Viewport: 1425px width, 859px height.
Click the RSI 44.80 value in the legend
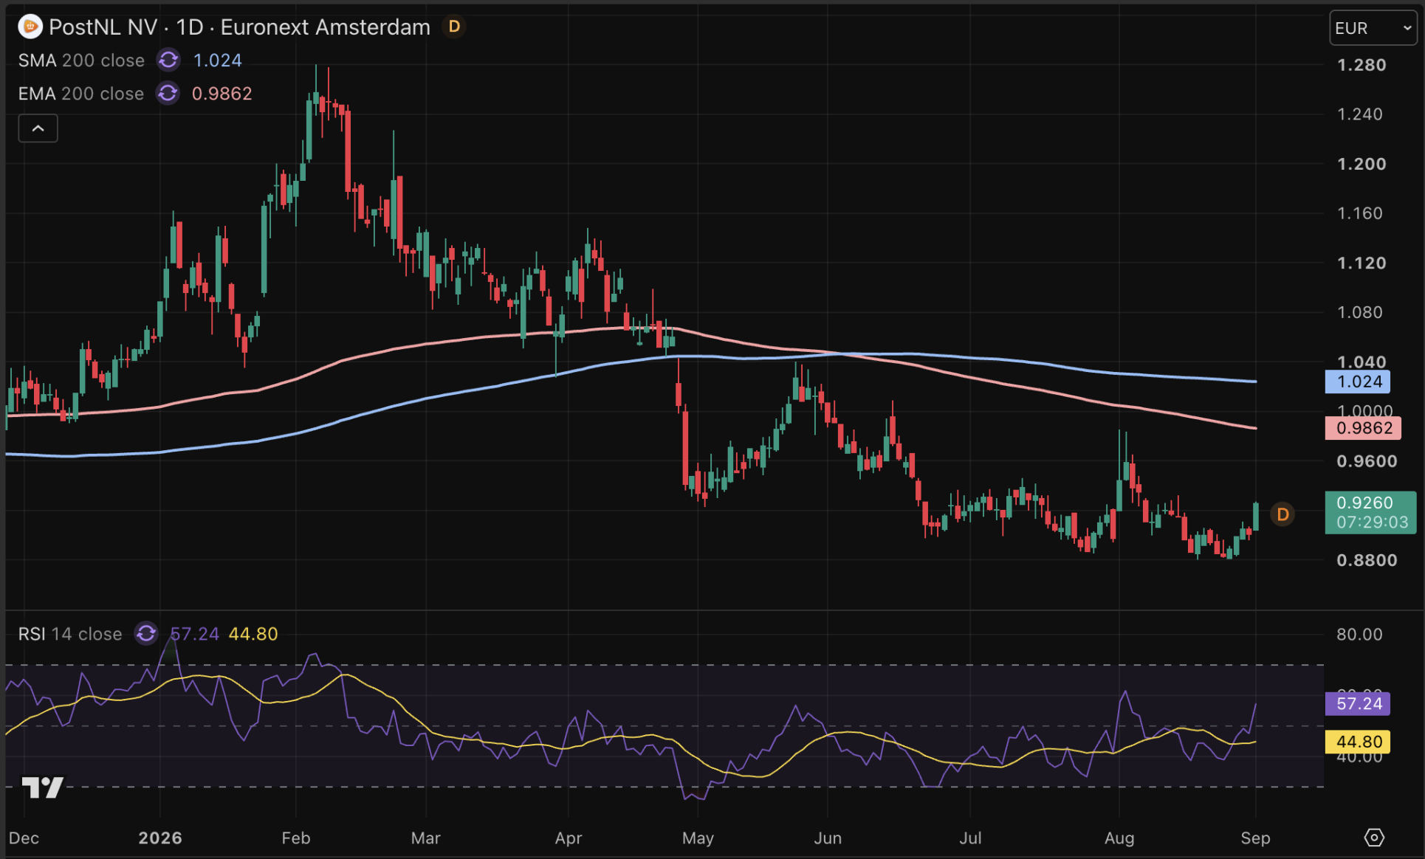tap(253, 634)
